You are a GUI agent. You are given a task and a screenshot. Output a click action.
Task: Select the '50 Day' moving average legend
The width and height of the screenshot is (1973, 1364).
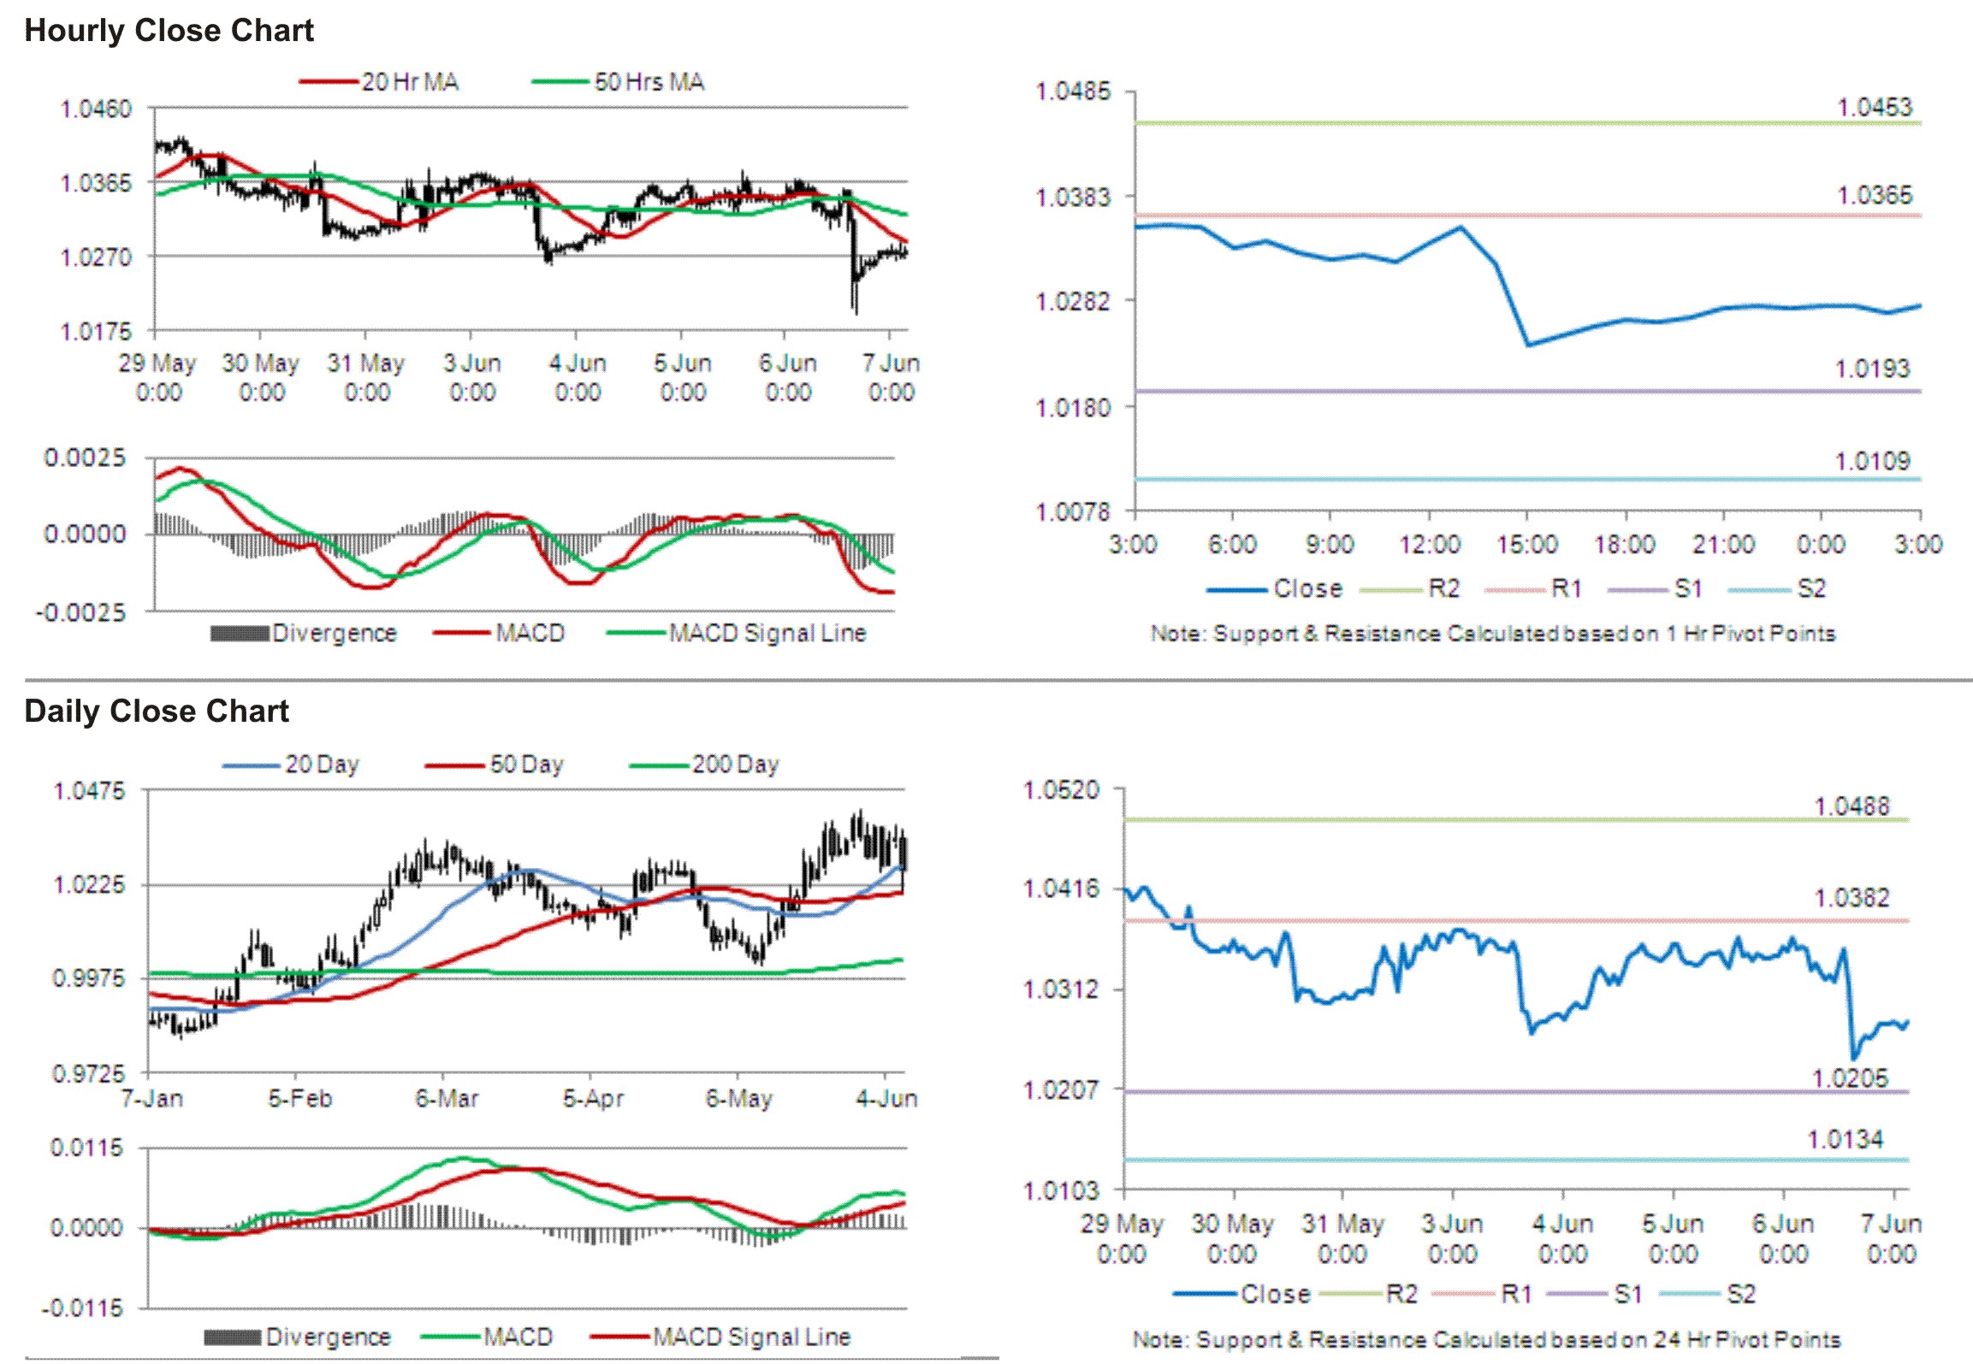(x=495, y=765)
